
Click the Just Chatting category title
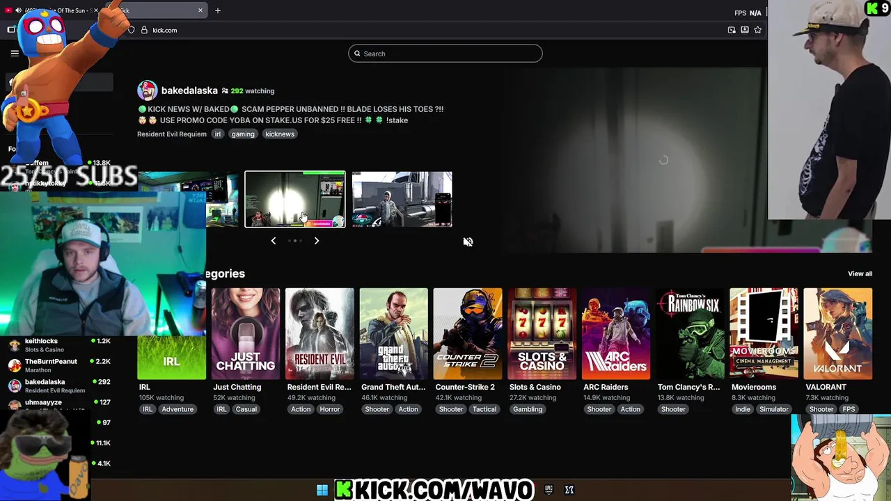[237, 387]
